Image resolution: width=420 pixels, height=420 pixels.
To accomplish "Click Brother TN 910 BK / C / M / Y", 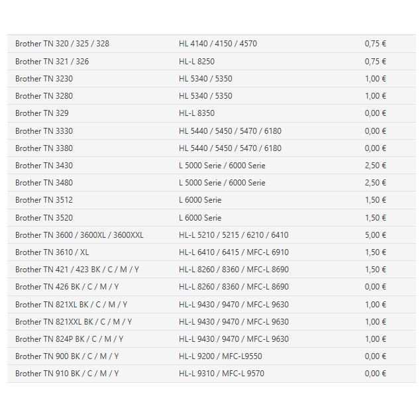I will (x=67, y=374).
